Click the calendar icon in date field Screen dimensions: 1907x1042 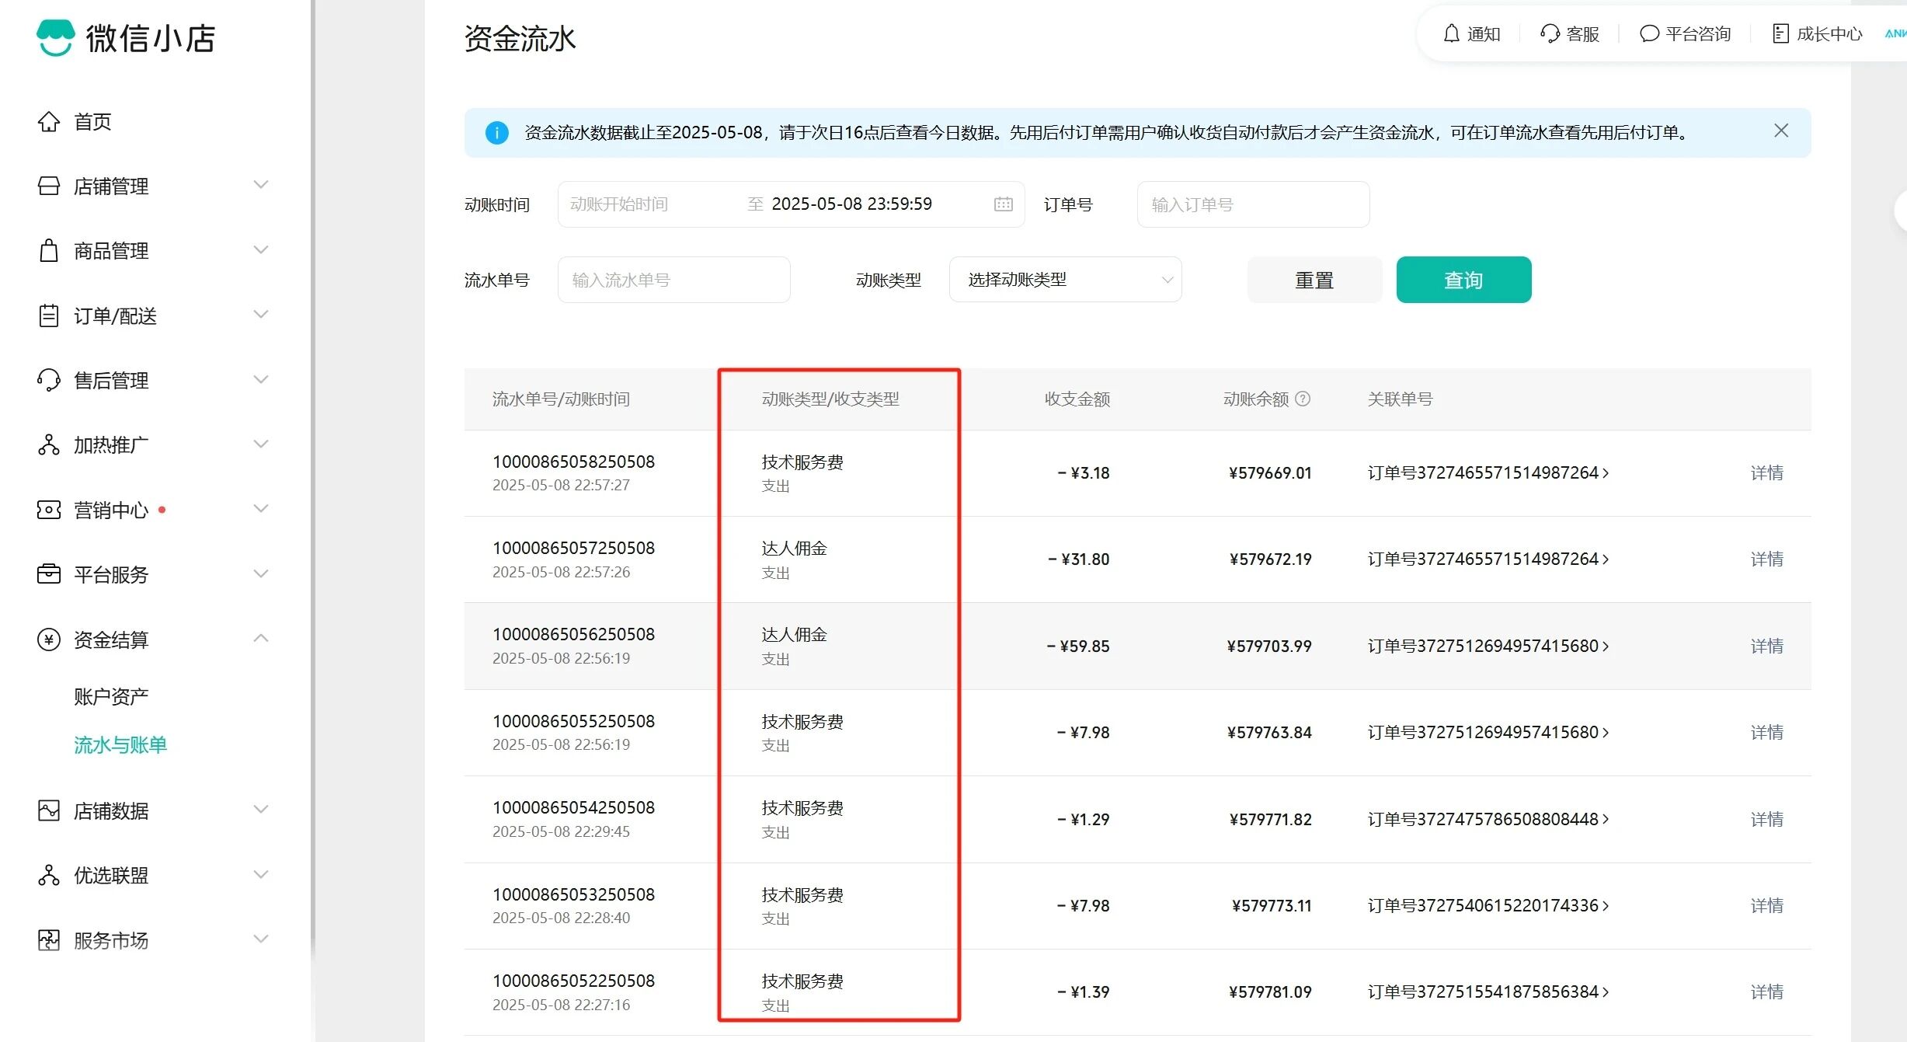1003,204
